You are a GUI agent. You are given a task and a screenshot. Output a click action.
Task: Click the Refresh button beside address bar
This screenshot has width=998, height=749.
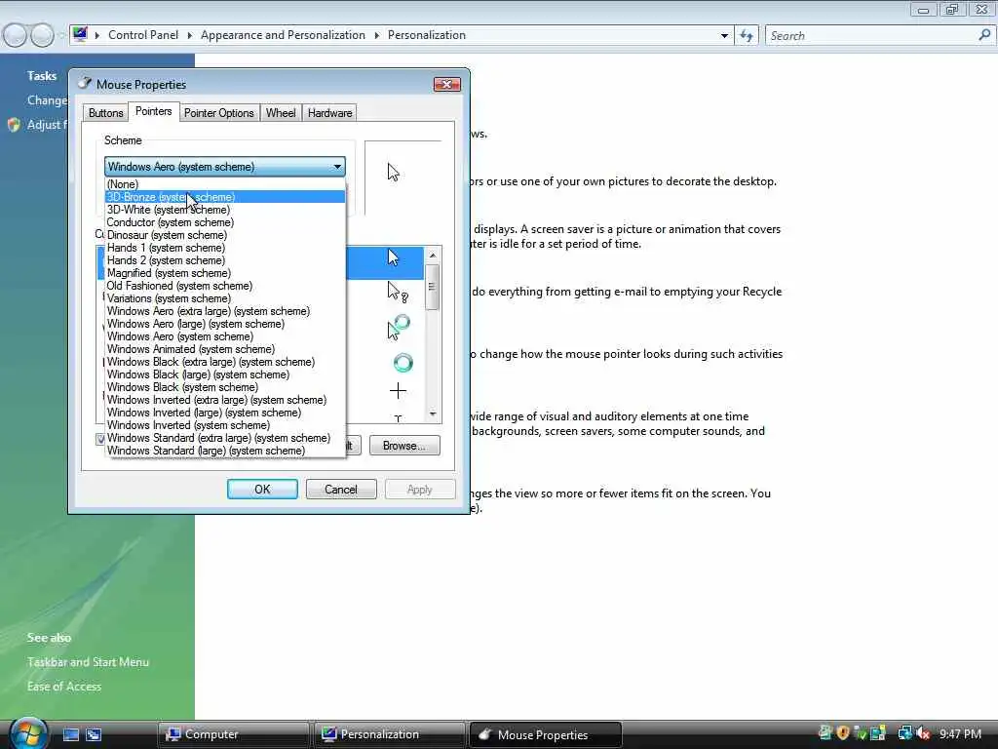746,36
